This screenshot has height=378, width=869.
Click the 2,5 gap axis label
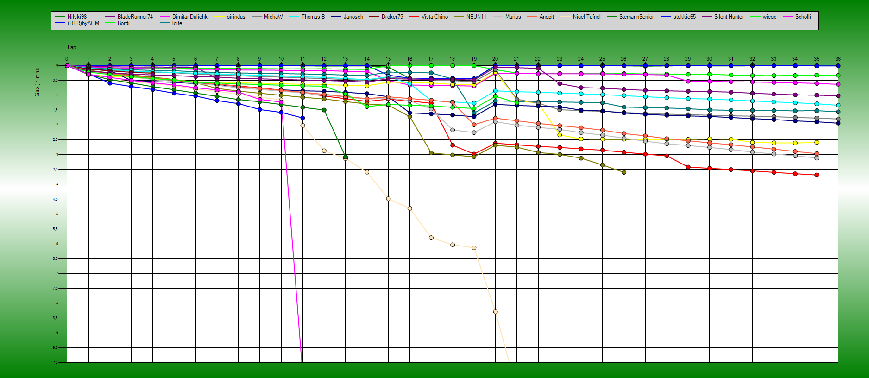[x=55, y=140]
